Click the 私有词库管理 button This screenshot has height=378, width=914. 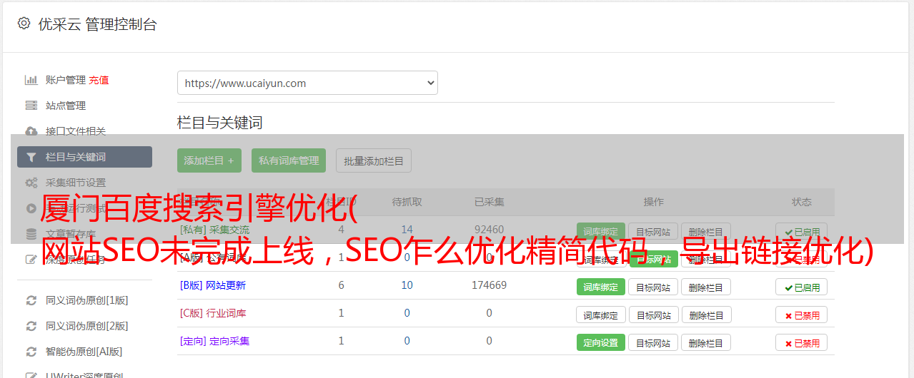(x=289, y=160)
